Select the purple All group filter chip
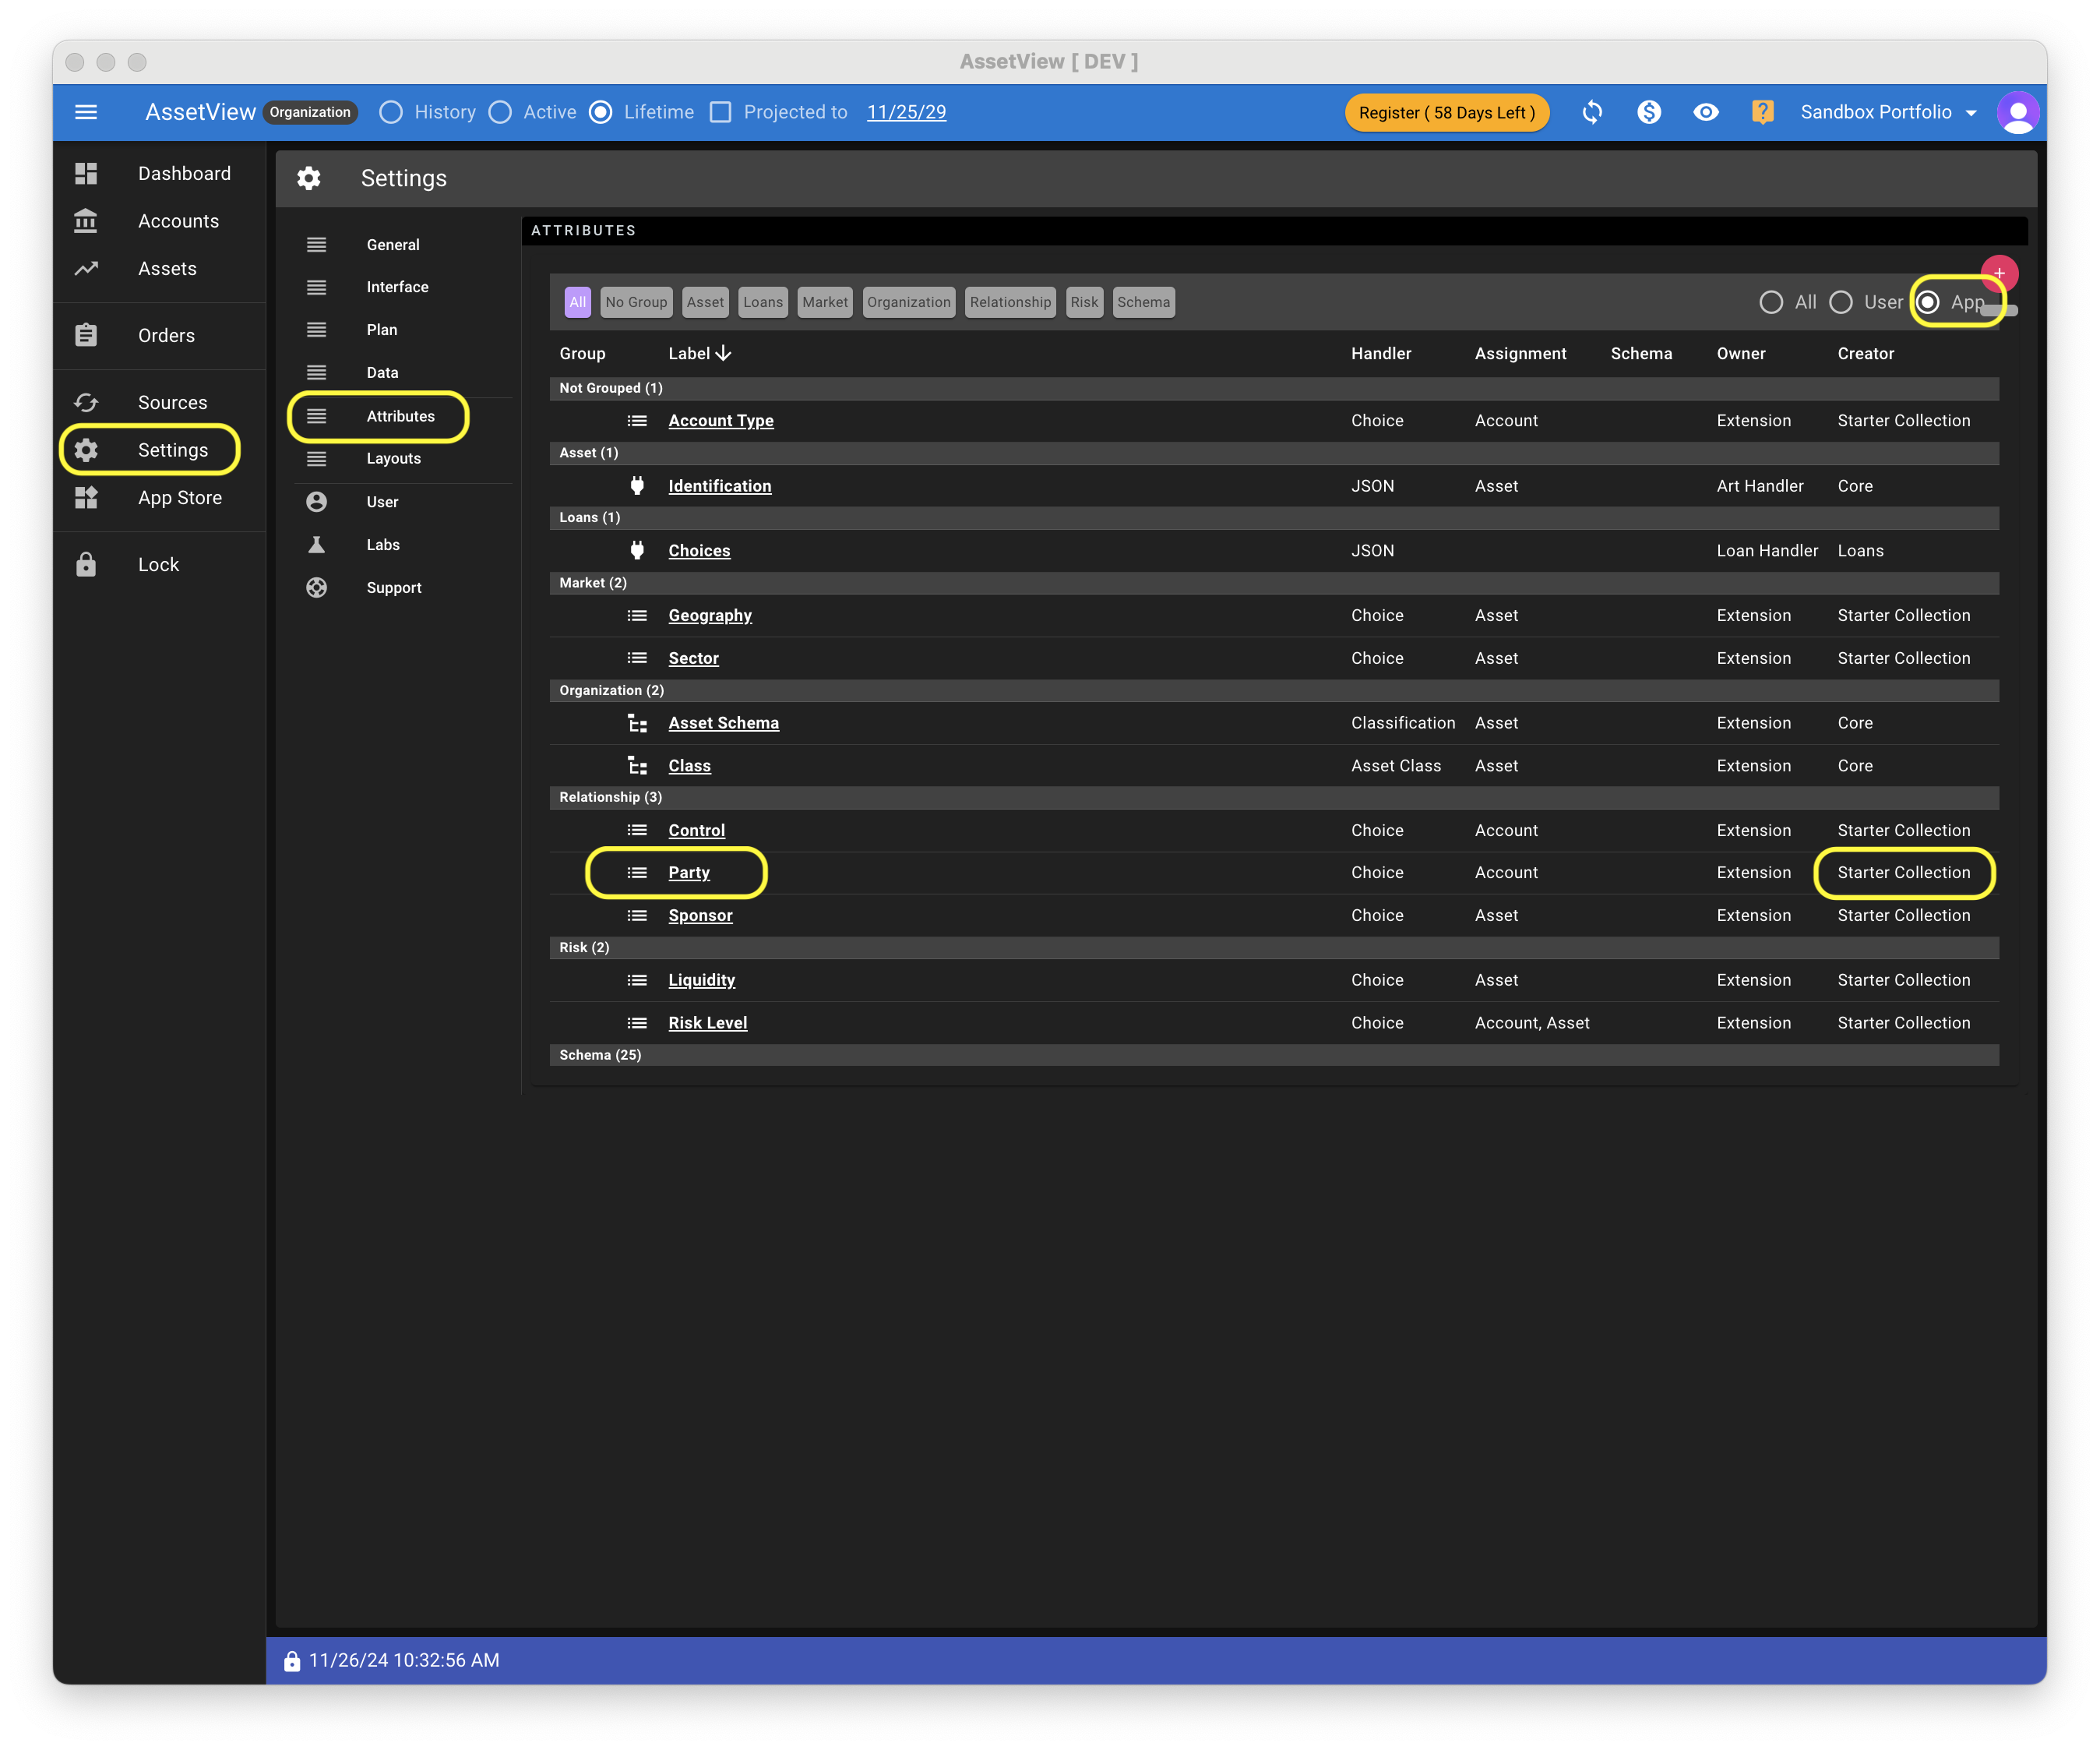The image size is (2100, 1750). coord(578,302)
